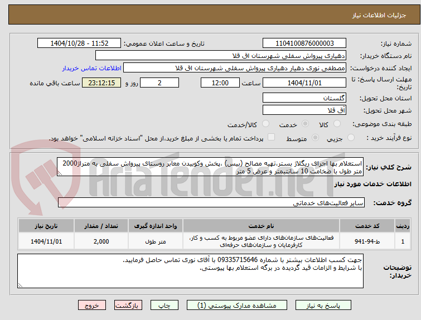Click the واحد اندازه گیری column header
The width and height of the screenshot is (421, 320).
[x=156, y=226]
